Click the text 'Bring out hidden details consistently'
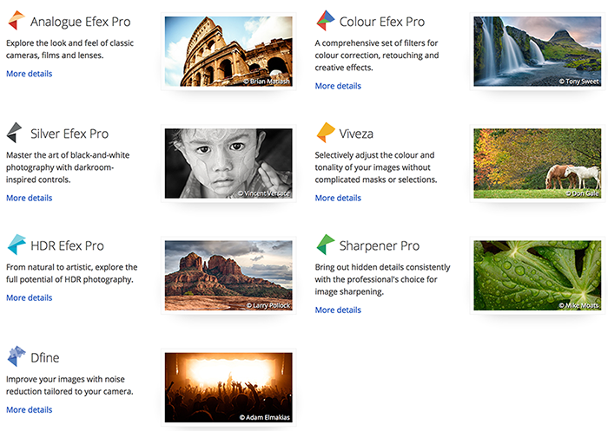Image resolution: width=608 pixels, height=431 pixels. 382,267
